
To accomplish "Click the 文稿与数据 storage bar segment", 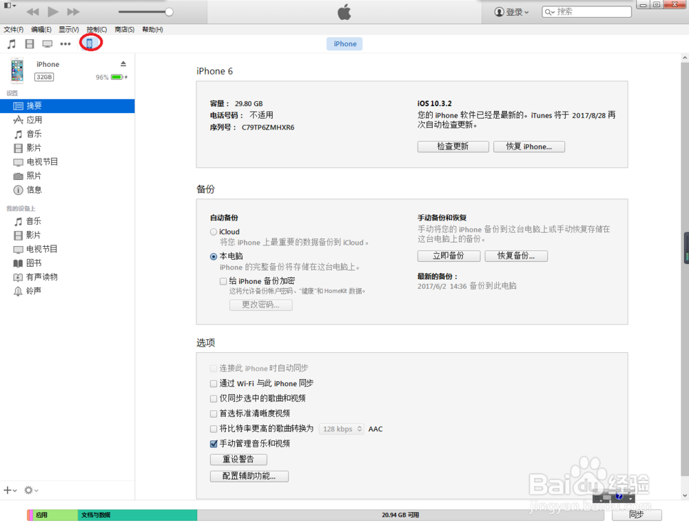I will click(x=137, y=515).
